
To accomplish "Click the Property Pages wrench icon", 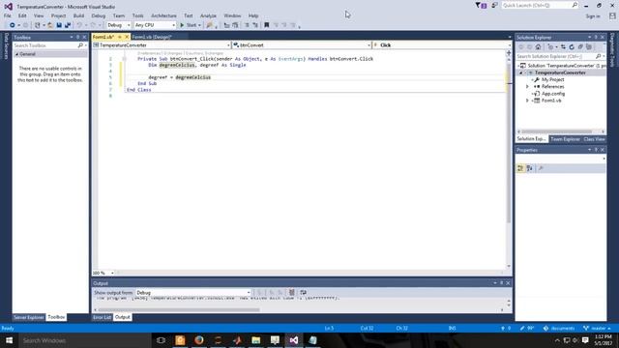I will point(541,168).
